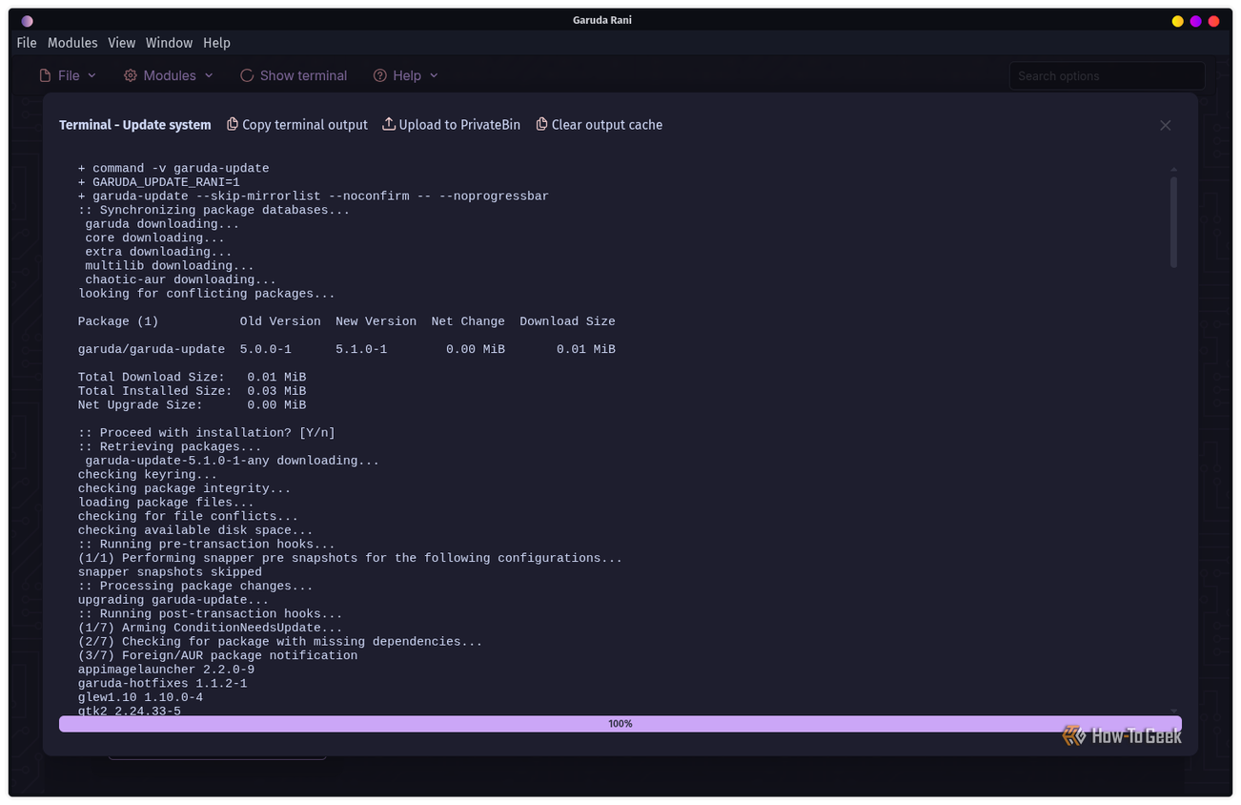
Task: Click the 'Terminal - Update system' heading
Action: coord(135,125)
